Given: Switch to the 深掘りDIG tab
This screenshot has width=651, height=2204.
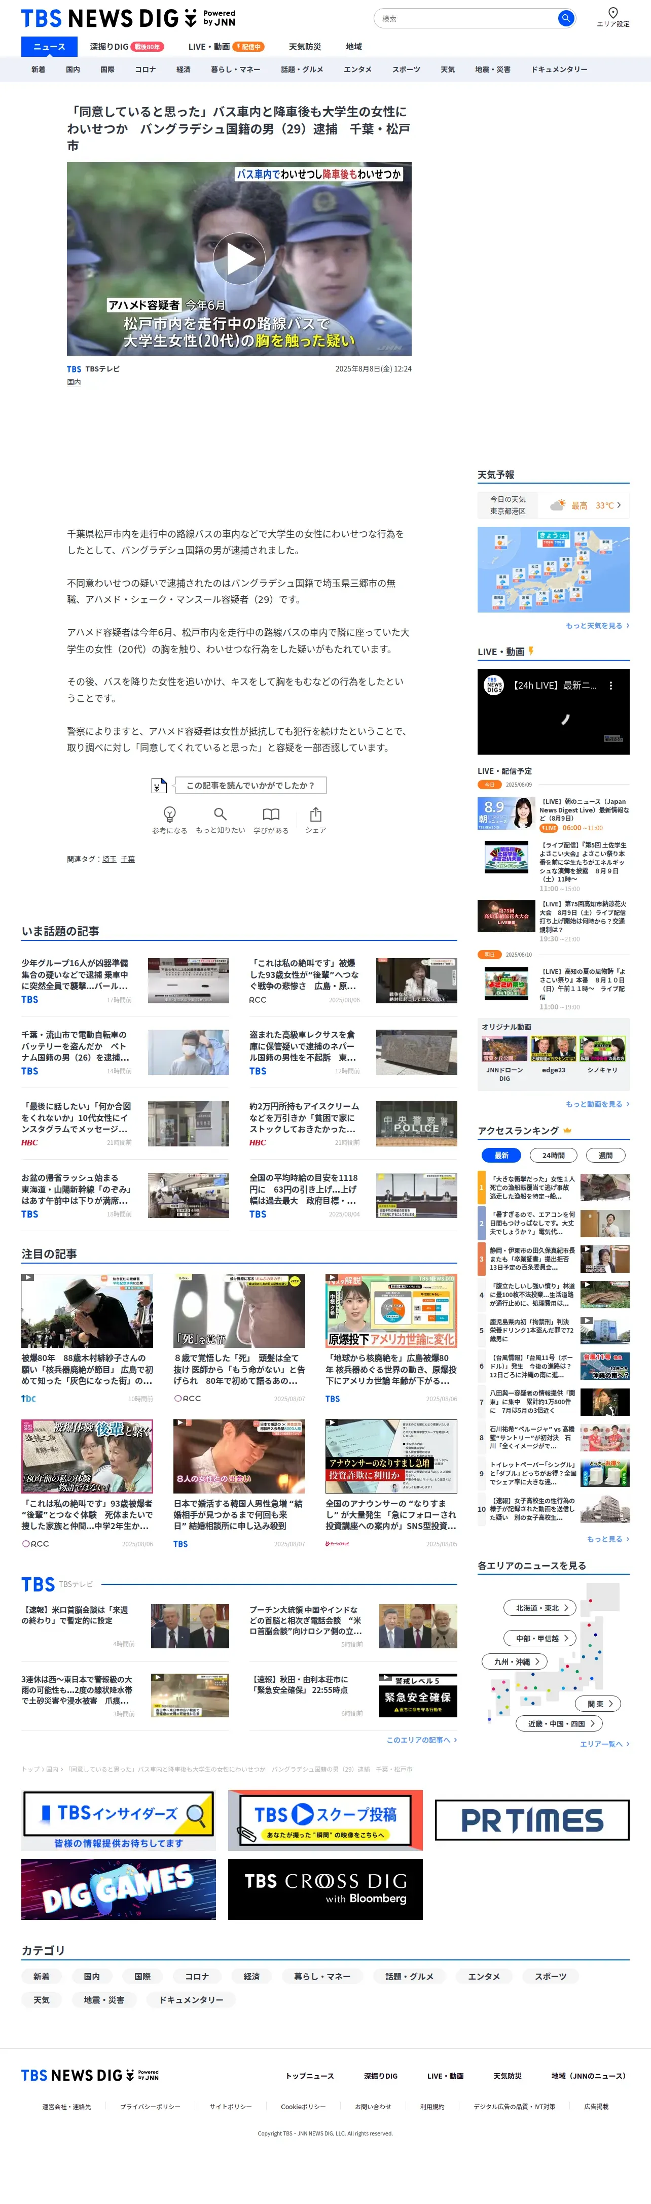Looking at the screenshot, I should pyautogui.click(x=126, y=46).
